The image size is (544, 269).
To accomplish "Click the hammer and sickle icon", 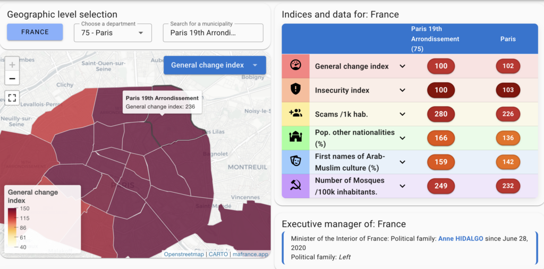I will [295, 186].
